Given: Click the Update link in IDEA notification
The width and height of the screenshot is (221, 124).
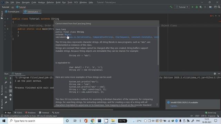Looking at the screenshot, I should 174,106.
